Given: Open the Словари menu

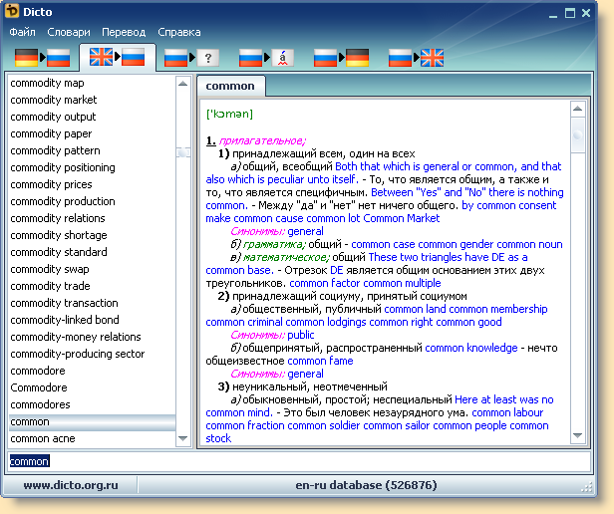Looking at the screenshot, I should tap(68, 33).
